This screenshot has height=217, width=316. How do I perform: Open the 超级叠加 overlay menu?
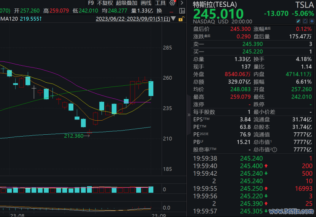(126, 3)
